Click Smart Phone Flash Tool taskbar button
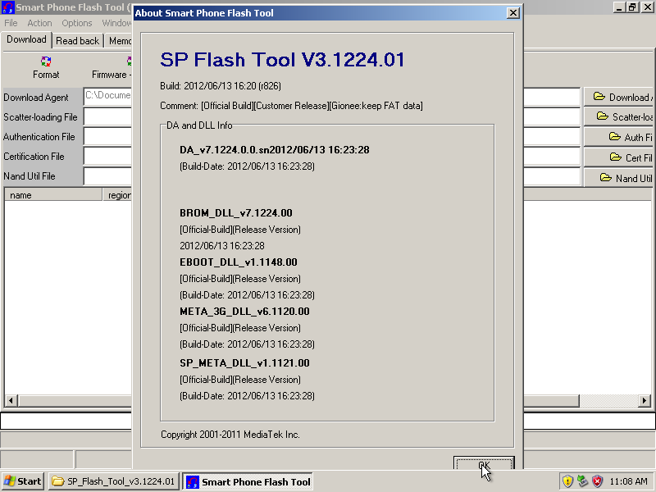656x492 pixels. pyautogui.click(x=248, y=481)
